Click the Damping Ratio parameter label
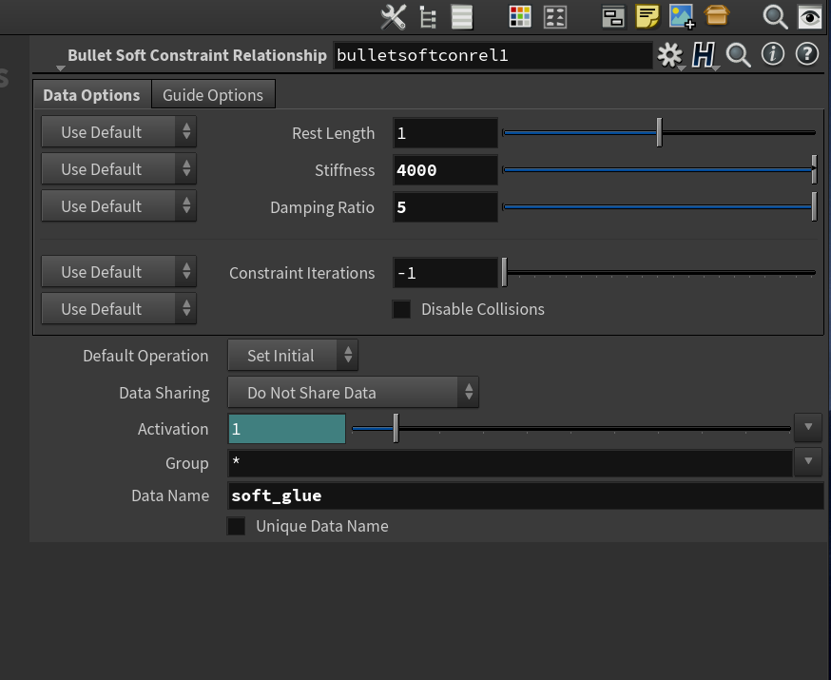831x680 pixels. 322,207
